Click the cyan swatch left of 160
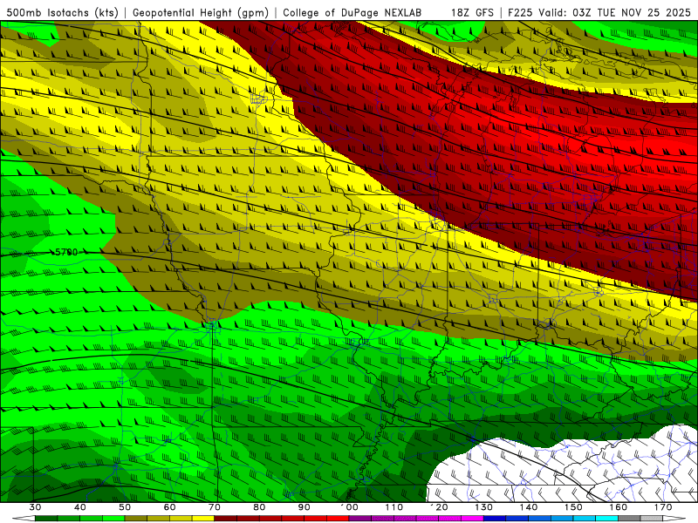Viewport: 698px width, 523px height. [606, 519]
